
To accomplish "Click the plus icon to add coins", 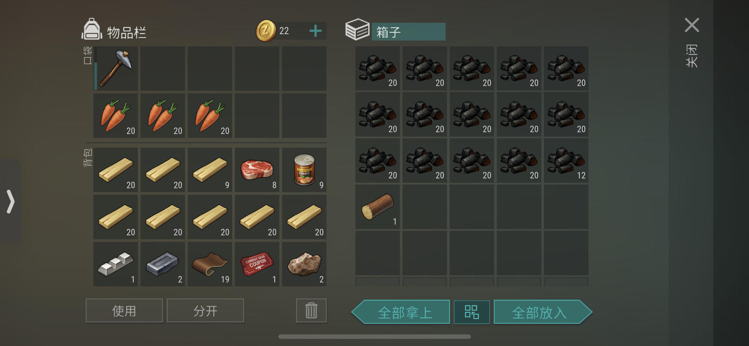I will [316, 31].
